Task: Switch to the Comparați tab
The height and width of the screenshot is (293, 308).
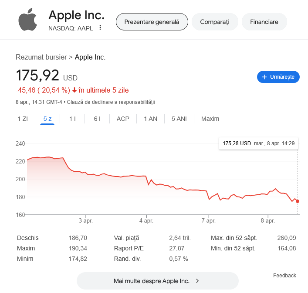Action: point(214,22)
